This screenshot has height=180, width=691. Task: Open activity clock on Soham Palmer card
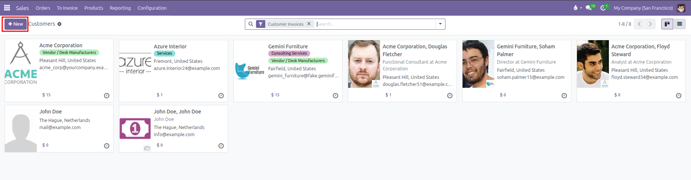(x=564, y=96)
